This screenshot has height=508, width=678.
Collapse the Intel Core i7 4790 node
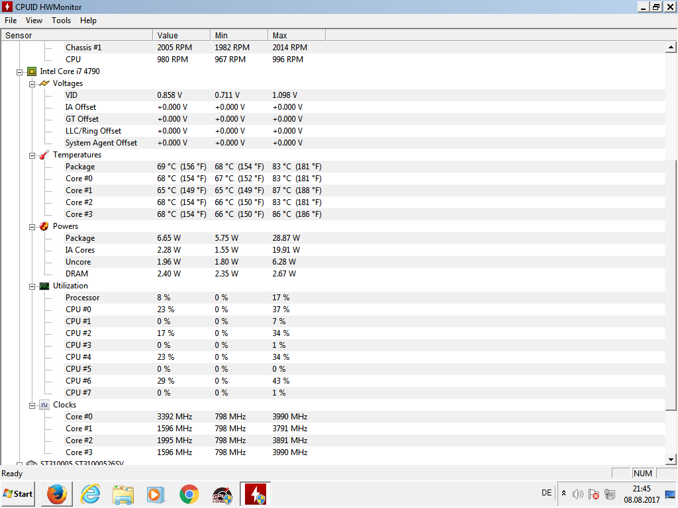[x=19, y=72]
